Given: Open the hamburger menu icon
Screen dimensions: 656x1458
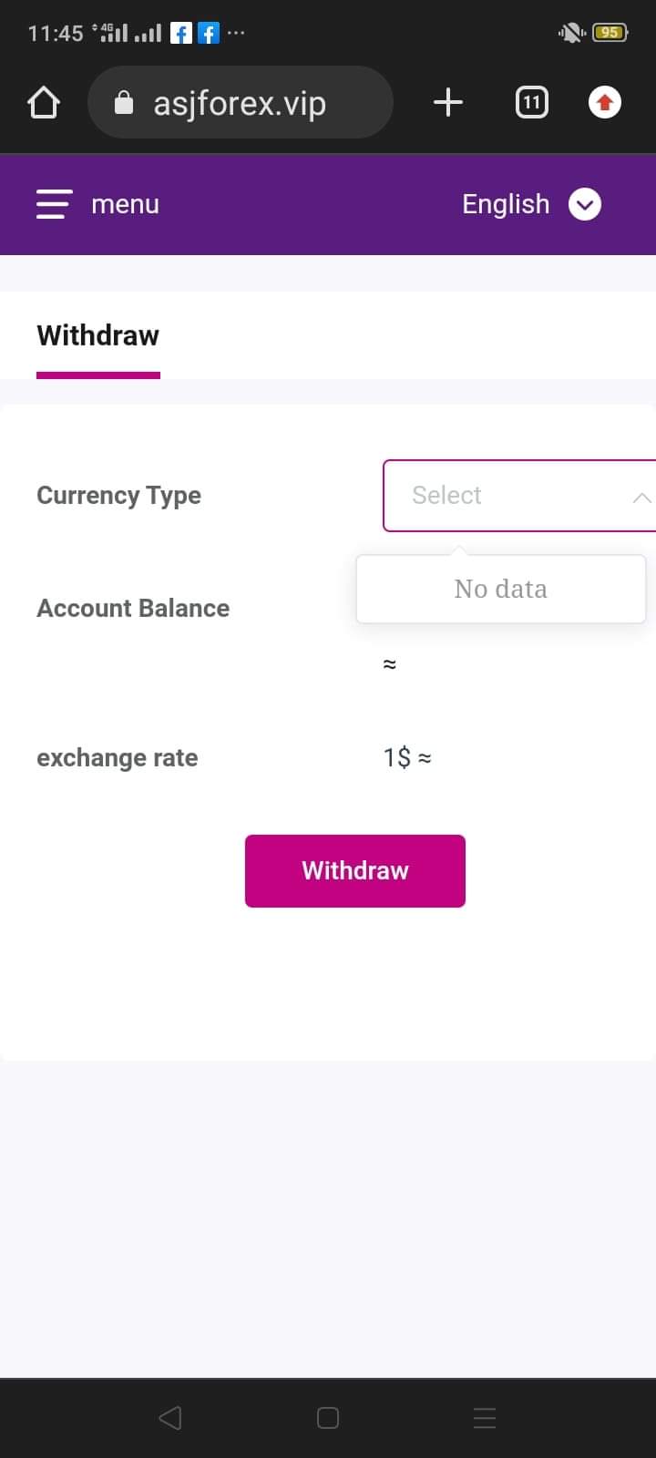Looking at the screenshot, I should (x=54, y=204).
